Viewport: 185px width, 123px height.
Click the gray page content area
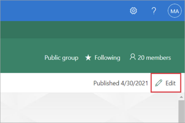point(86,109)
